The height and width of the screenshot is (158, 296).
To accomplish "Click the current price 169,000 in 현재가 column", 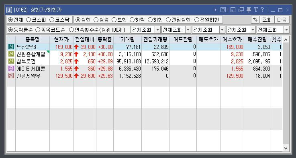I will click(64, 47).
